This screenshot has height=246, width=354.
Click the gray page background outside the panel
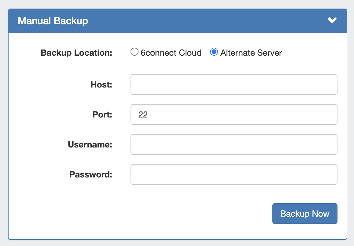(4, 122)
